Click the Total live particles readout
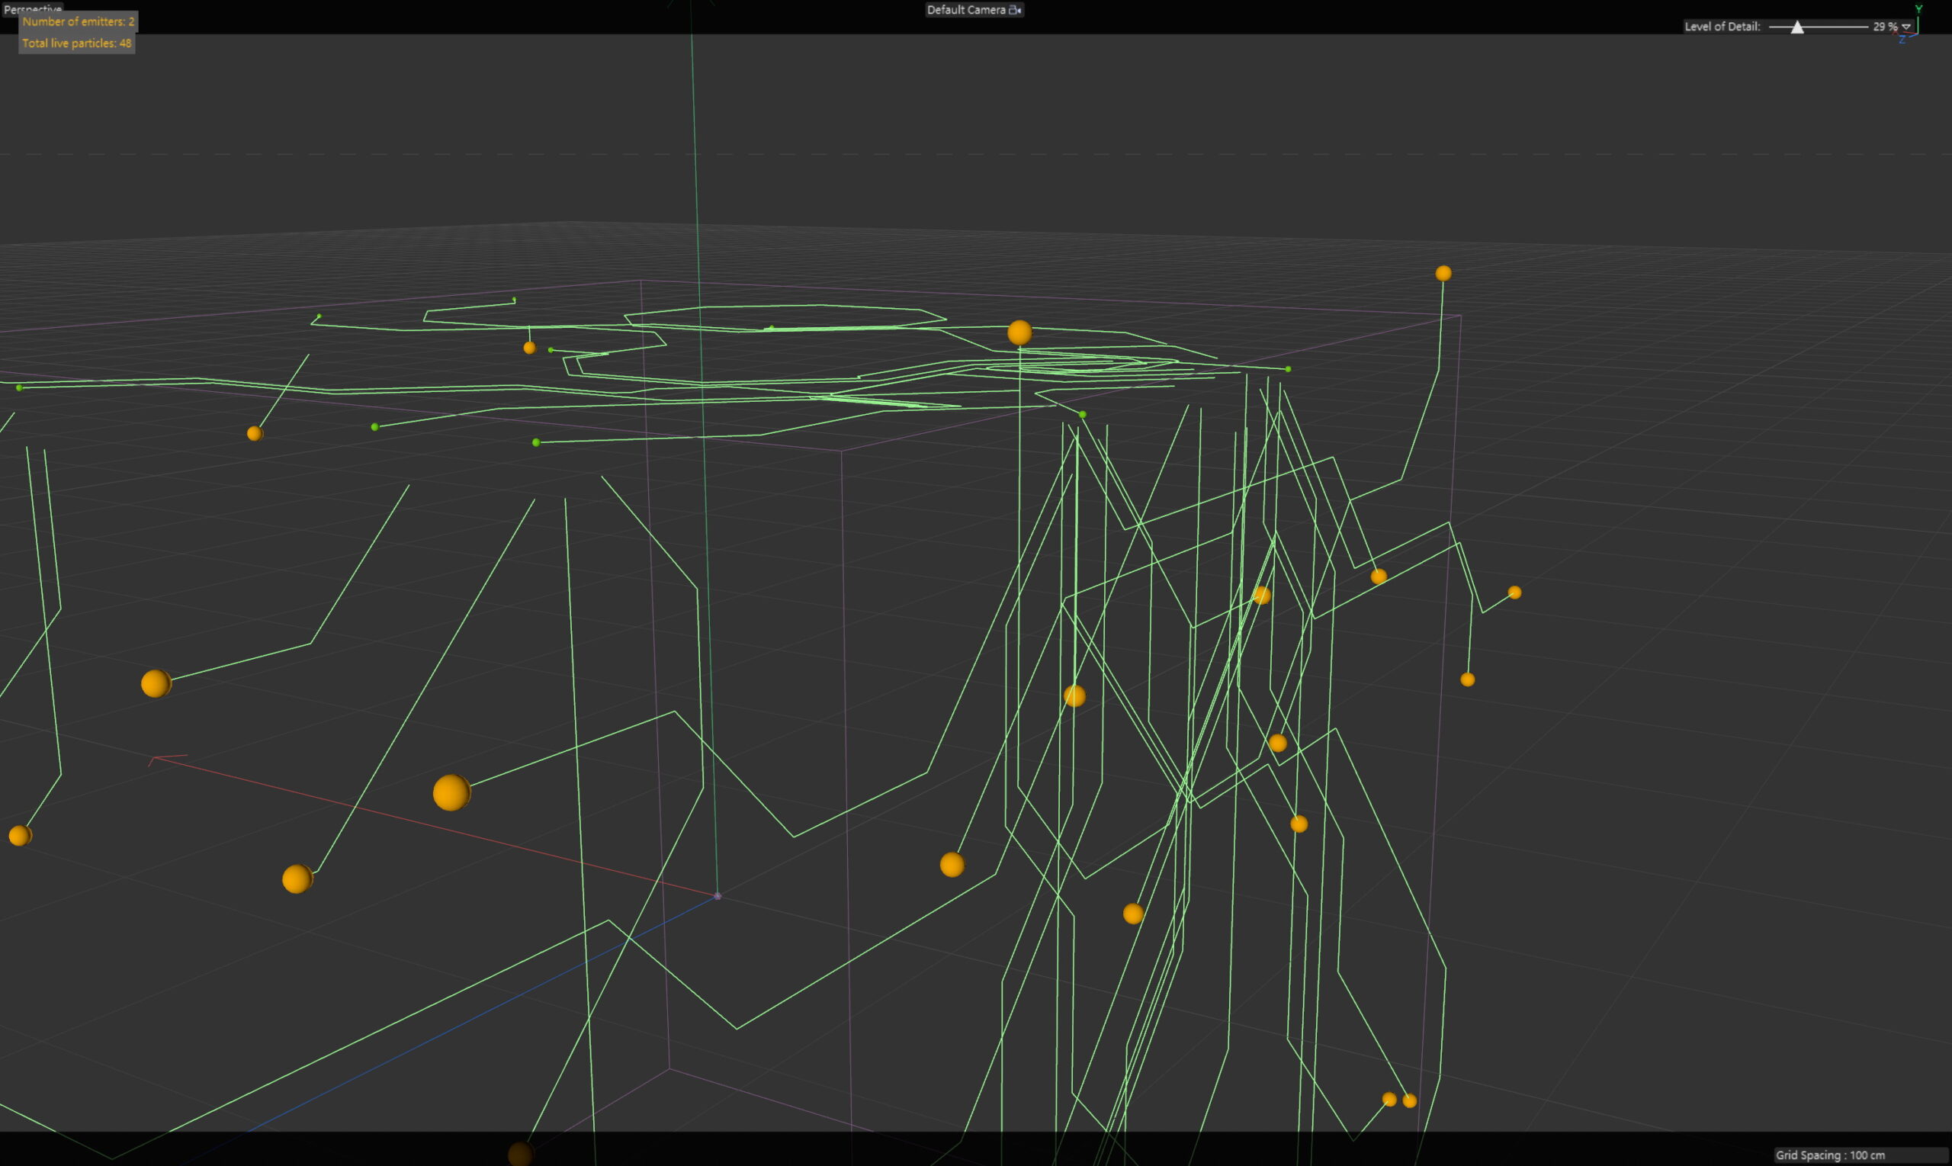 (x=76, y=43)
